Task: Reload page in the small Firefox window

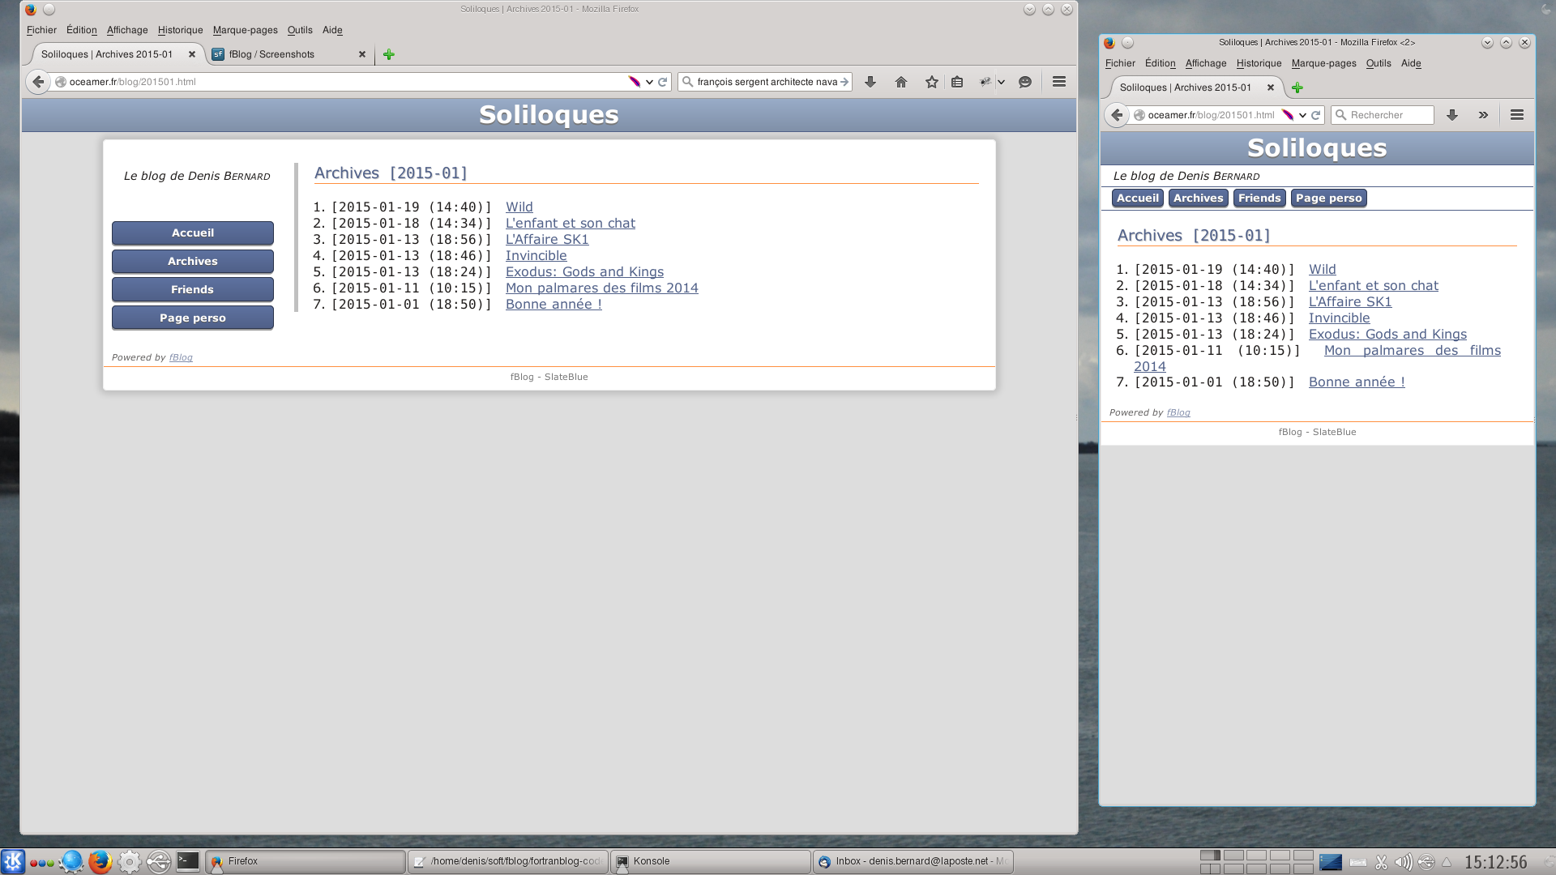Action: (x=1316, y=115)
